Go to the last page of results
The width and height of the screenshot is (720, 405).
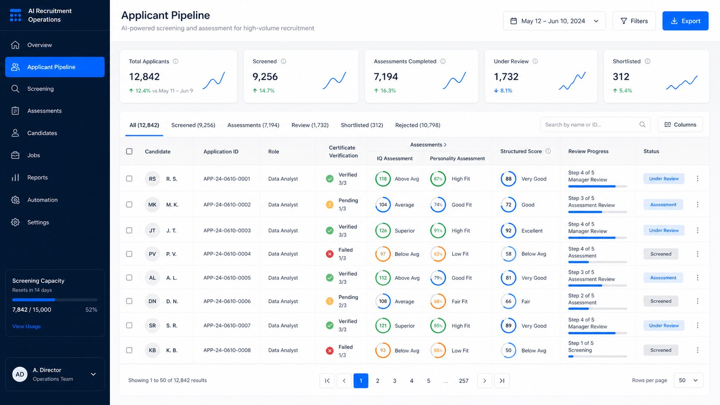[502, 381]
